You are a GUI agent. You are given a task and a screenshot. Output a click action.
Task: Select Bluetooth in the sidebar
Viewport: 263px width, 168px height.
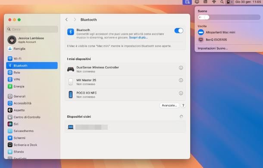click(x=32, y=66)
